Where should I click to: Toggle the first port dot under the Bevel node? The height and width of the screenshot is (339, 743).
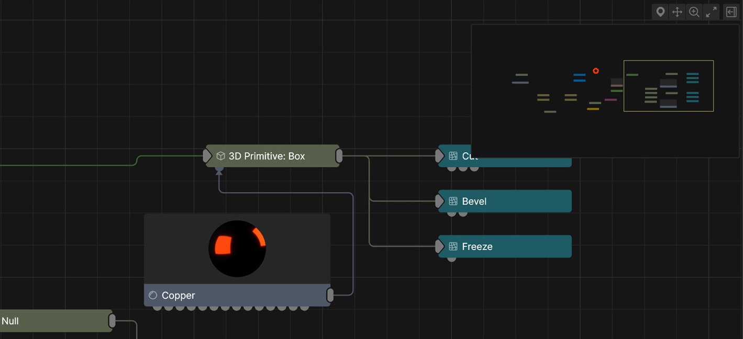click(x=451, y=213)
